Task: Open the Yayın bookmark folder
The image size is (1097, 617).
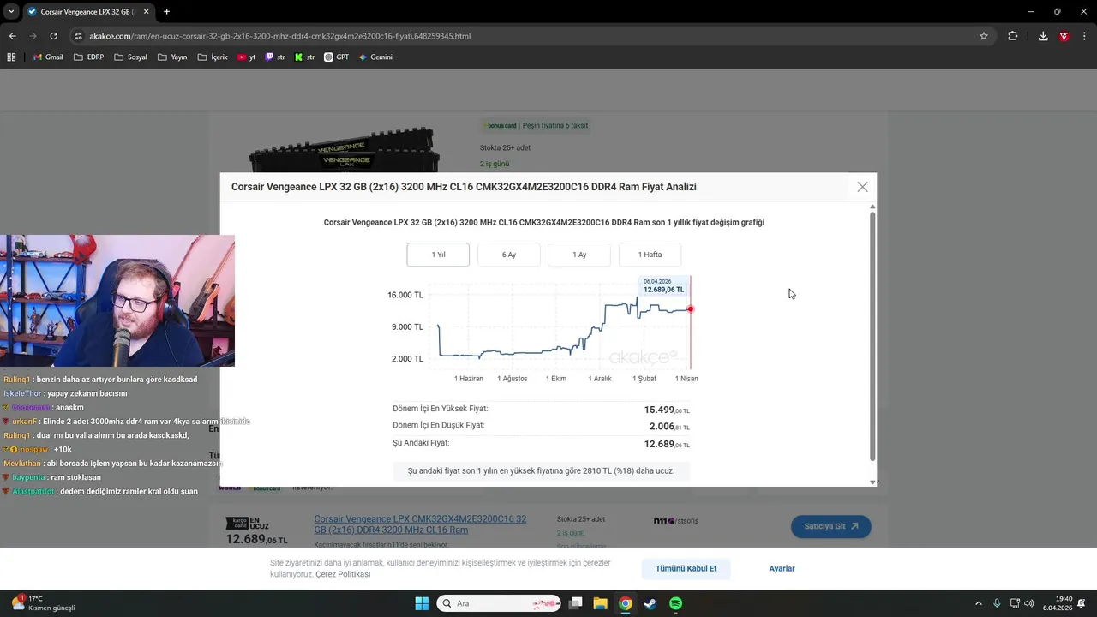Action: [172, 57]
